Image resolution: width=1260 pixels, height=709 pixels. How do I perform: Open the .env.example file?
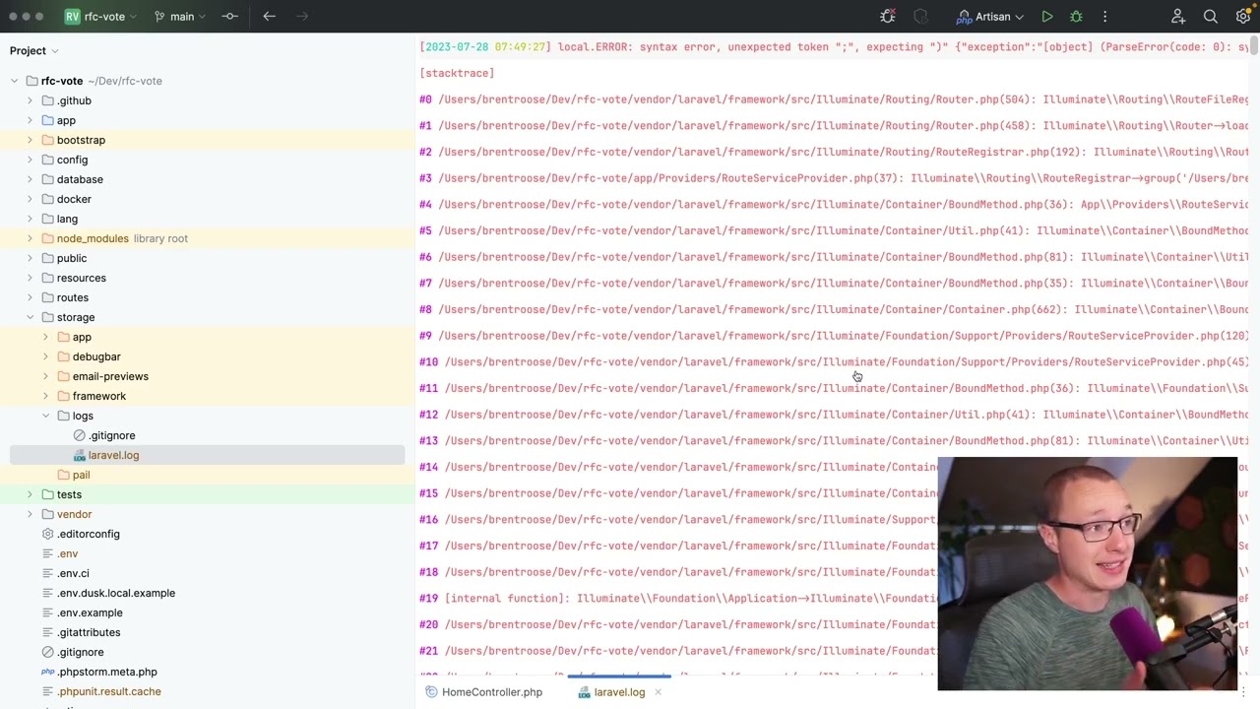[x=90, y=612]
